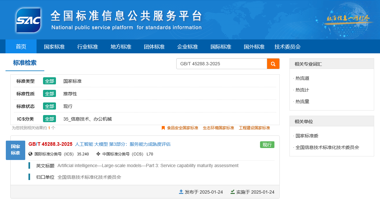The width and height of the screenshot is (380, 202).
Task: Select 全部 for 标准状态 filter
Action: 49,106
